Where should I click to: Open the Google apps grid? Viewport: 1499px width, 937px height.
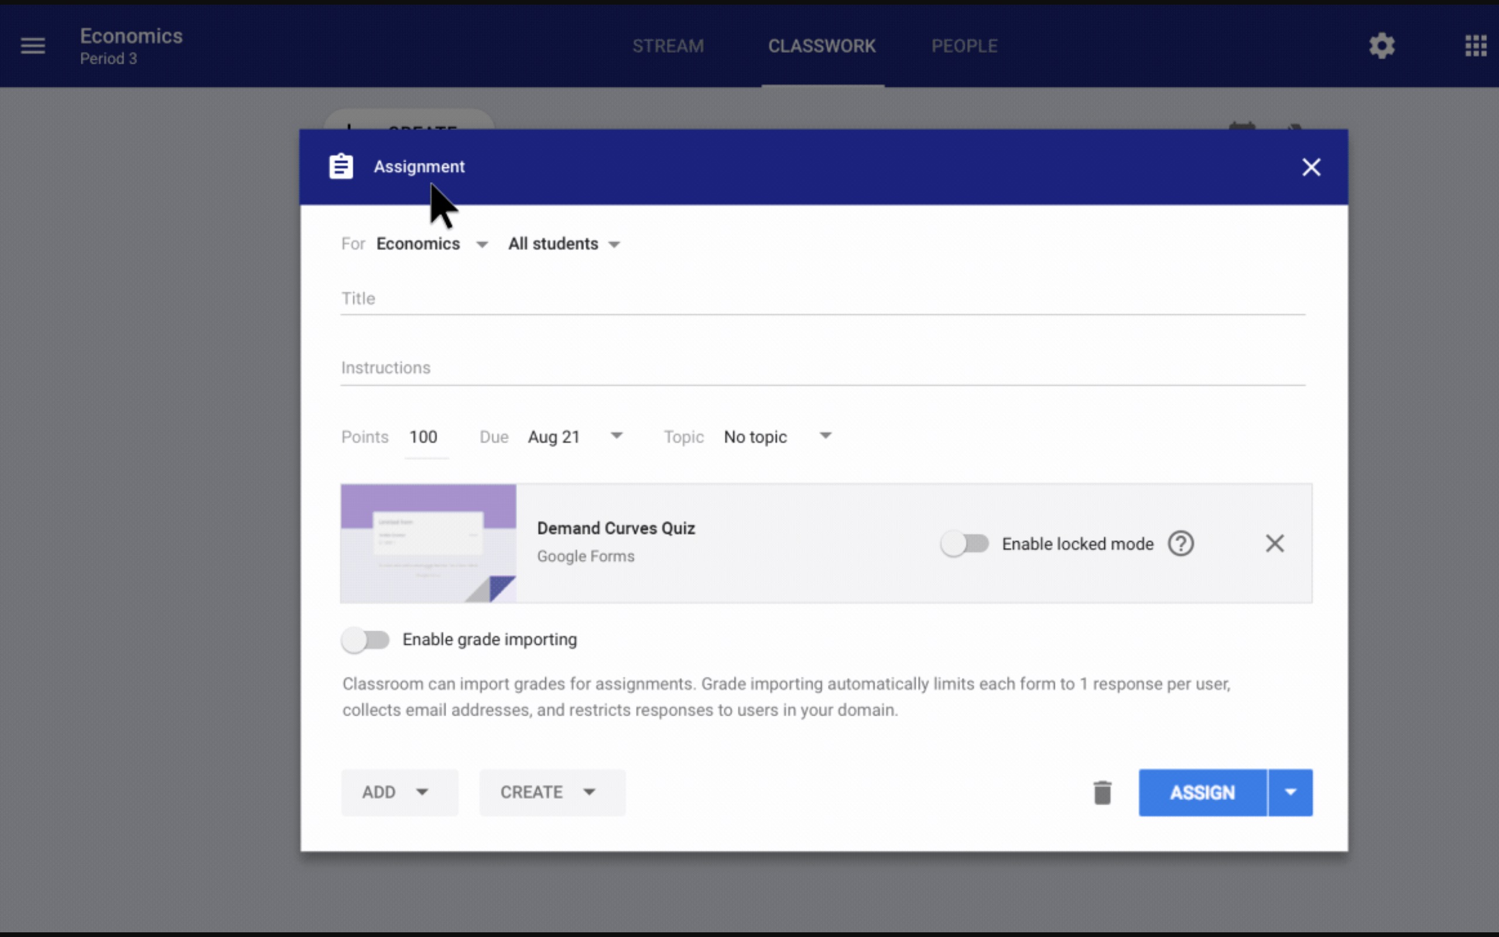coord(1476,46)
